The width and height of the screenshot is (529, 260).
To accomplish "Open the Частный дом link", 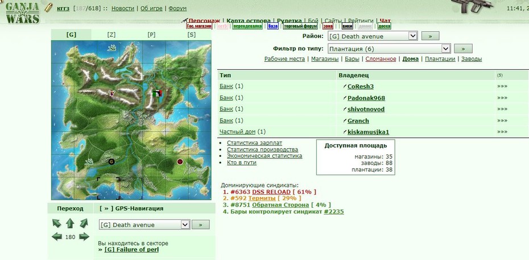I will click(238, 132).
